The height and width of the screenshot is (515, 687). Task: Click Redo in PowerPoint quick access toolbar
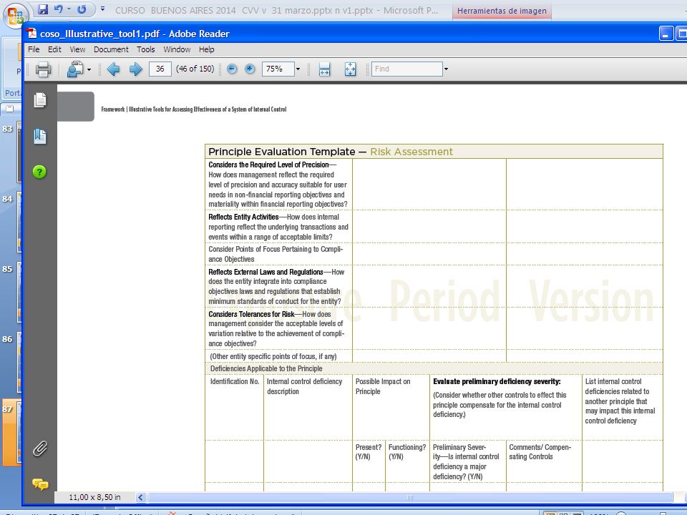point(82,9)
